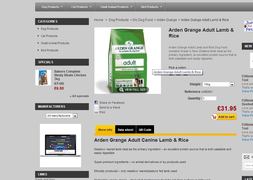Viewport: 253px width, 180px height.
Task: View all specials
Action: coord(79,96)
